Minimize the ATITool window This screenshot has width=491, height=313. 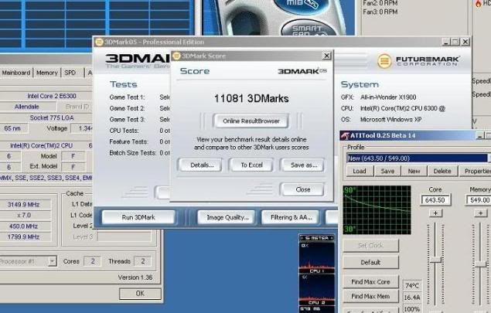(479, 135)
